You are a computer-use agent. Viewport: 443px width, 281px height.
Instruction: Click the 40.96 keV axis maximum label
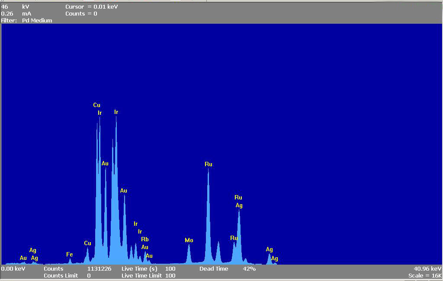tap(427, 268)
